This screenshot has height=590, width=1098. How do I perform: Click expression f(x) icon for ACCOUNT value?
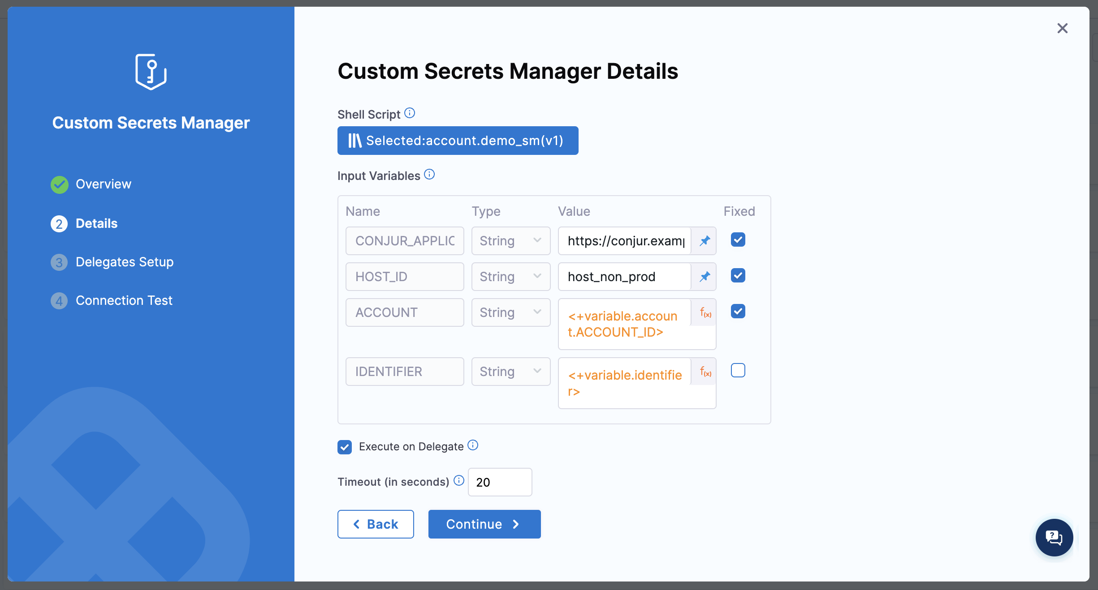[x=705, y=312]
